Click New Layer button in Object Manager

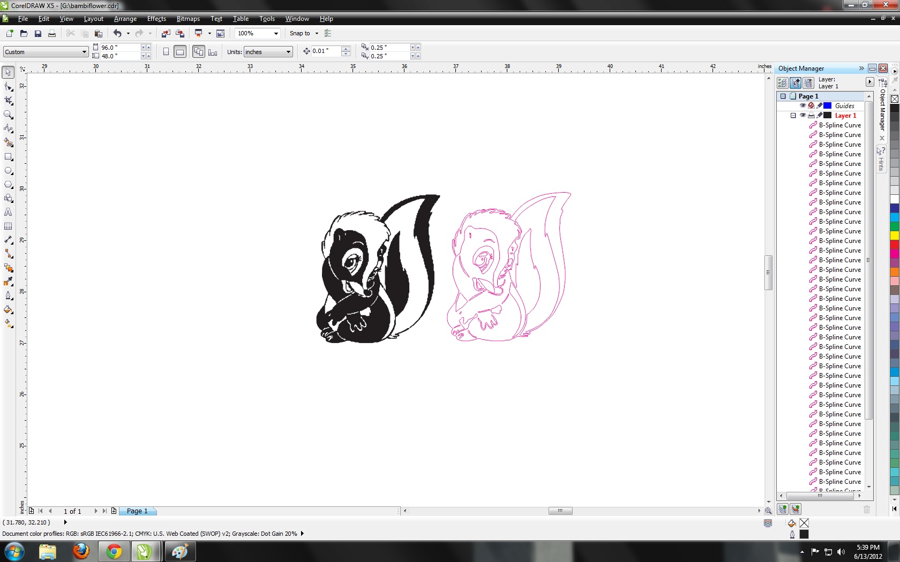point(783,509)
